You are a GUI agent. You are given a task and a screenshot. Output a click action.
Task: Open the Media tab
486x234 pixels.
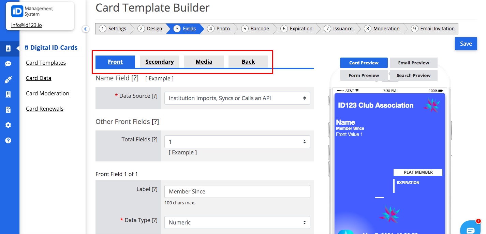tap(204, 62)
